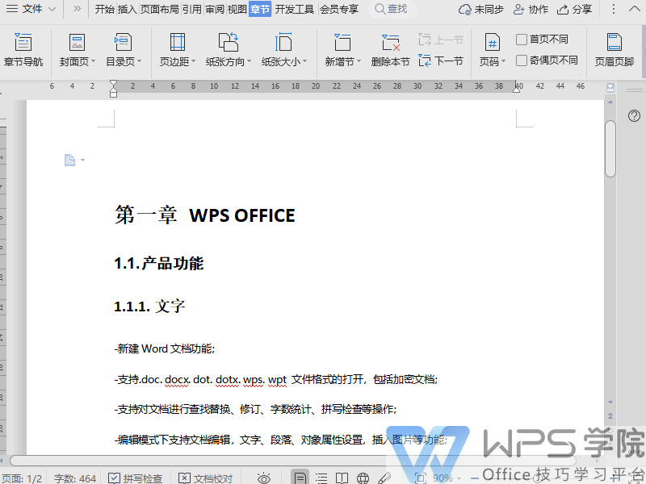Open the 开发工具 tab

[x=295, y=9]
